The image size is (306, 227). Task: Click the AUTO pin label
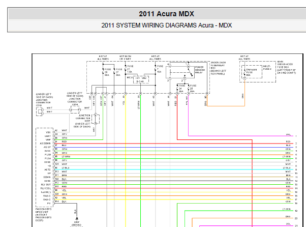pos(48,169)
